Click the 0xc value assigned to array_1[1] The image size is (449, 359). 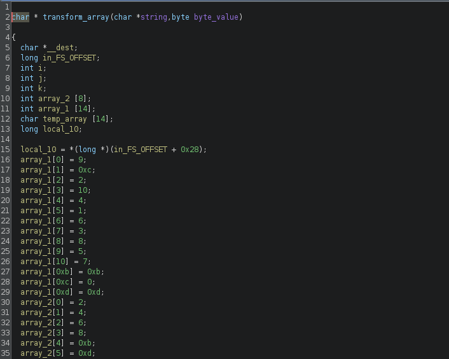(x=85, y=170)
